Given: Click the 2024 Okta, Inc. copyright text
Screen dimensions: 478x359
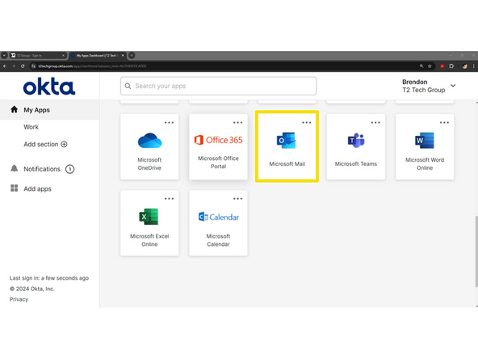Looking at the screenshot, I should click(x=32, y=289).
